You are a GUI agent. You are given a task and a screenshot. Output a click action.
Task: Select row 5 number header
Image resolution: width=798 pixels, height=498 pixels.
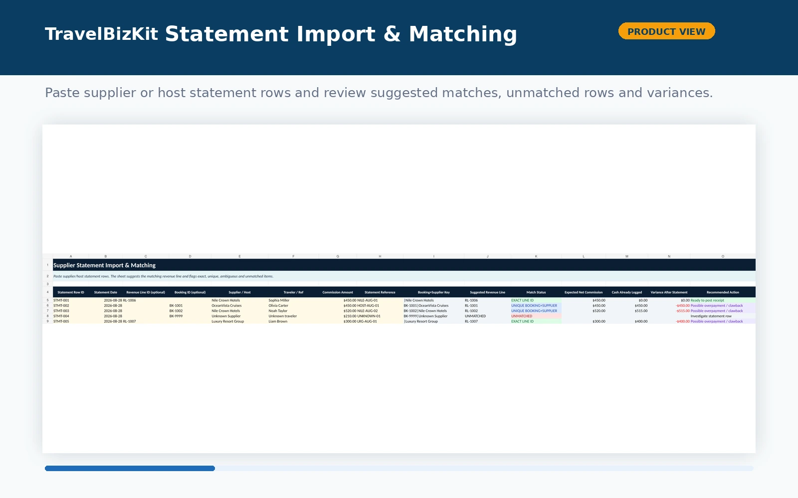48,300
